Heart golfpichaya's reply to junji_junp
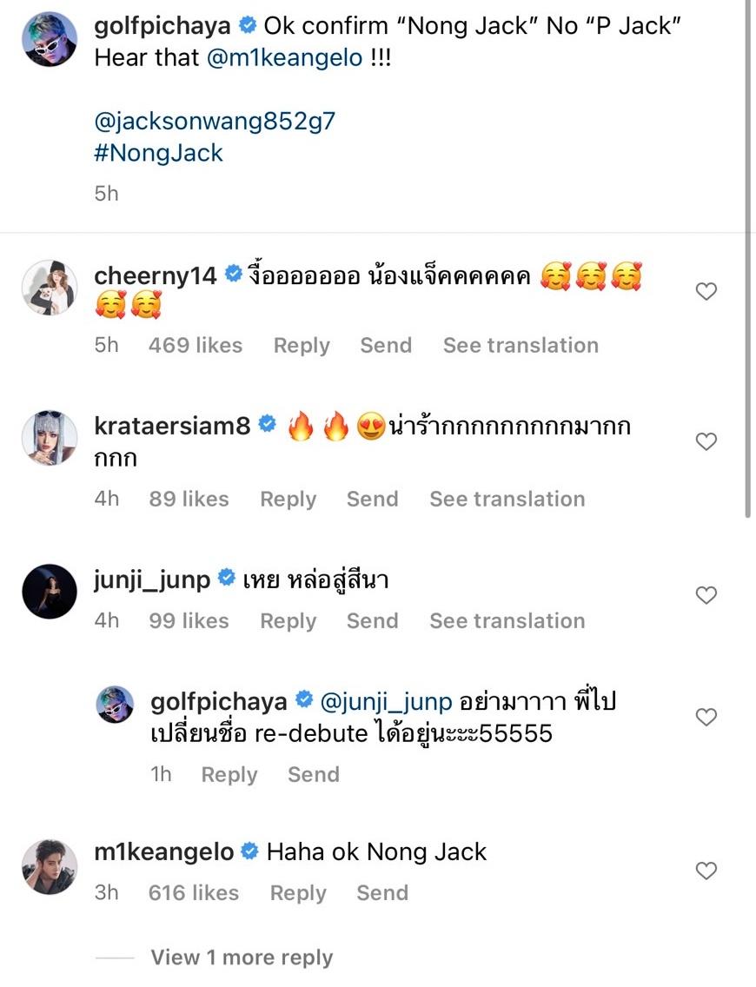Image resolution: width=756 pixels, height=987 pixels. click(706, 717)
